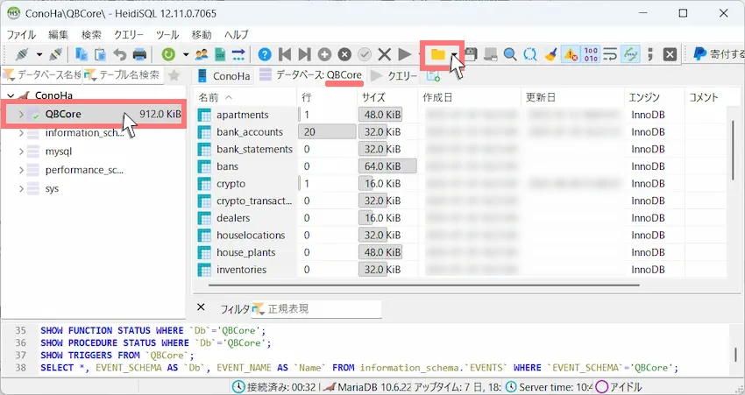Expand the performance_sc... database node
The height and width of the screenshot is (395, 745).
point(21,170)
